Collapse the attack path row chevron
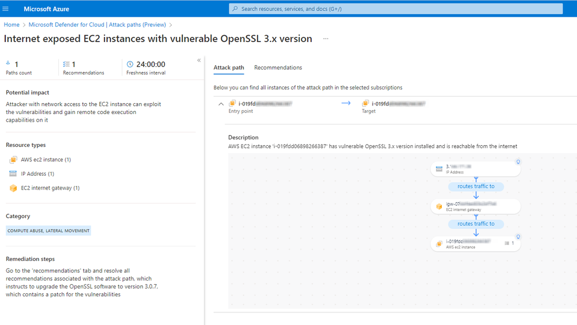Image resolution: width=577 pixels, height=325 pixels. click(x=221, y=104)
